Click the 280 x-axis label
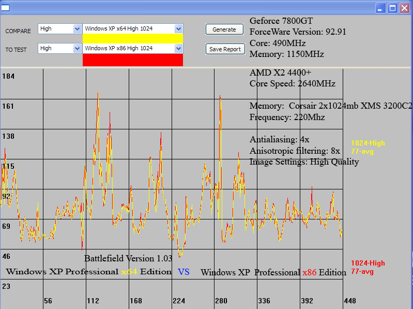The width and height of the screenshot is (413, 309). [221, 301]
